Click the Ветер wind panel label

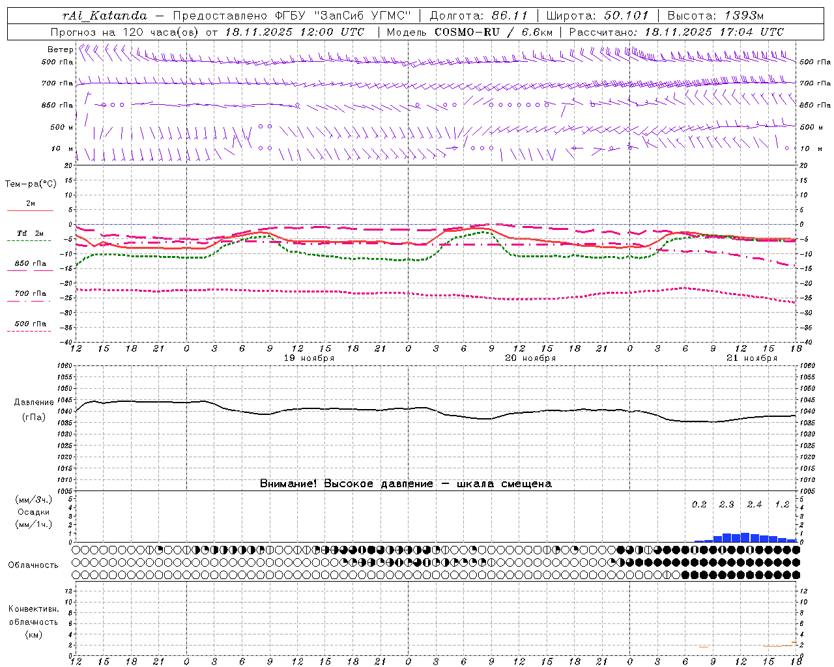pyautogui.click(x=61, y=50)
